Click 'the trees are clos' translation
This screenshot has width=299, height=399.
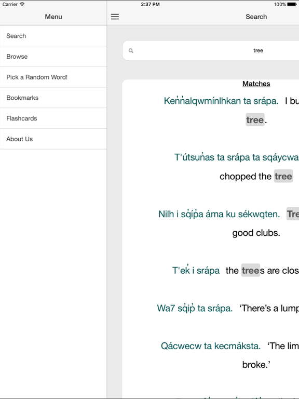pyautogui.click(x=262, y=270)
